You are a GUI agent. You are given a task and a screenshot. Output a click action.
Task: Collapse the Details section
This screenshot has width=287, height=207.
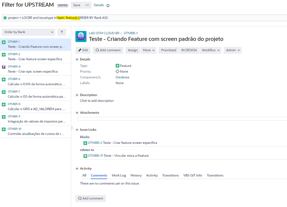coord(76,59)
